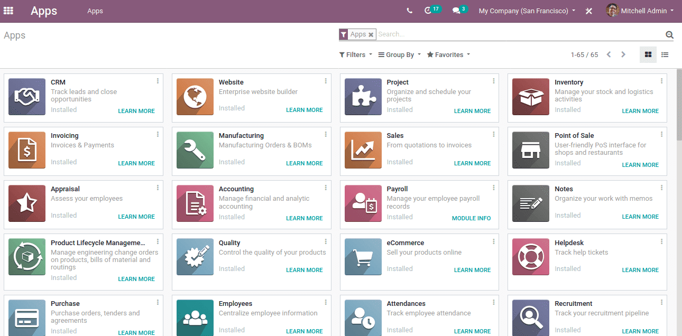682x336 pixels.
Task: Open Odoo.com account tools wrench icon
Action: click(589, 11)
